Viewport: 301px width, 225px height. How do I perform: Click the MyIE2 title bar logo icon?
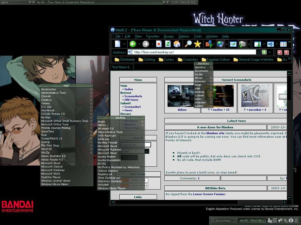click(113, 30)
